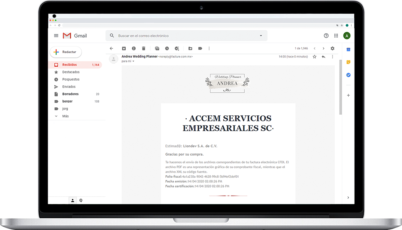This screenshot has width=402, height=230.
Task: Expand 'Más' in the sidebar
Action: (x=65, y=116)
